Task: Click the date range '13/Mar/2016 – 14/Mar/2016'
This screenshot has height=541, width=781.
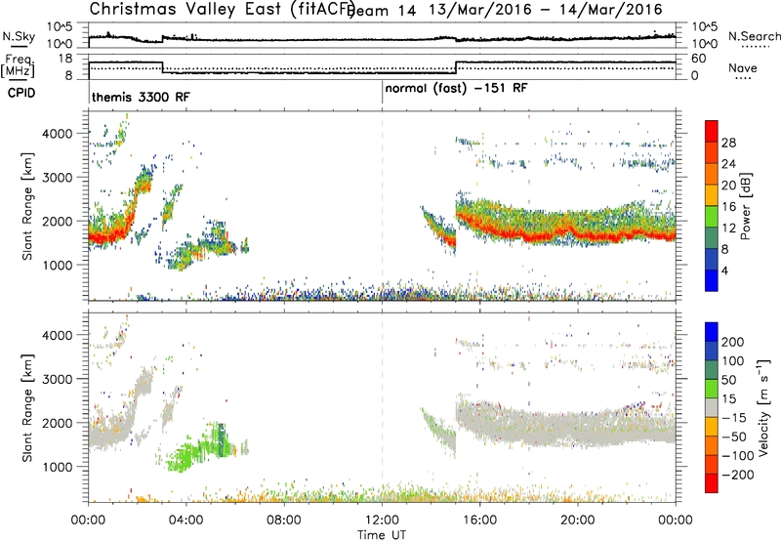Action: click(546, 10)
